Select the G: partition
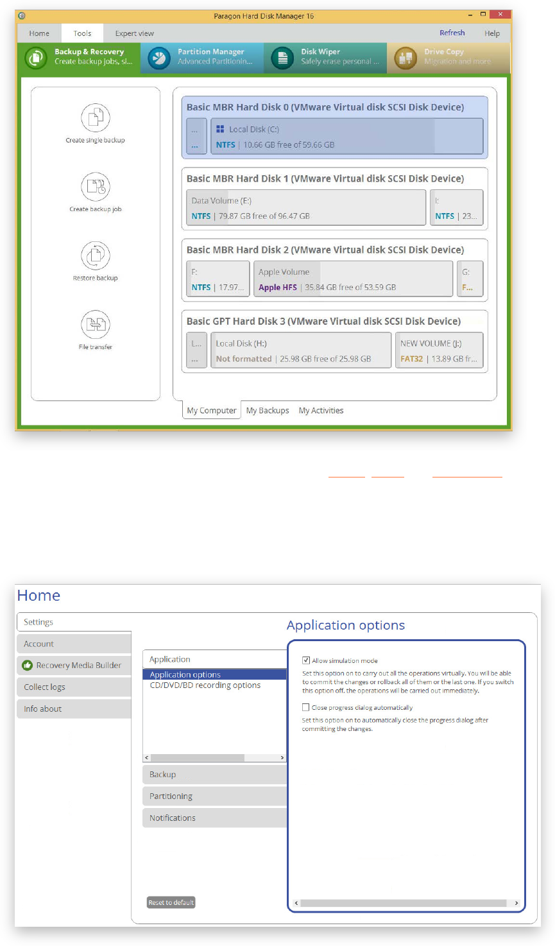The image size is (555, 946). point(470,279)
